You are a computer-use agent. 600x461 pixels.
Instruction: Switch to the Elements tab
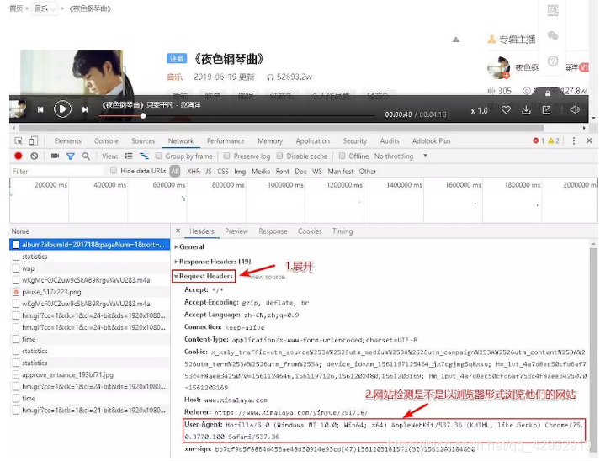(x=67, y=140)
